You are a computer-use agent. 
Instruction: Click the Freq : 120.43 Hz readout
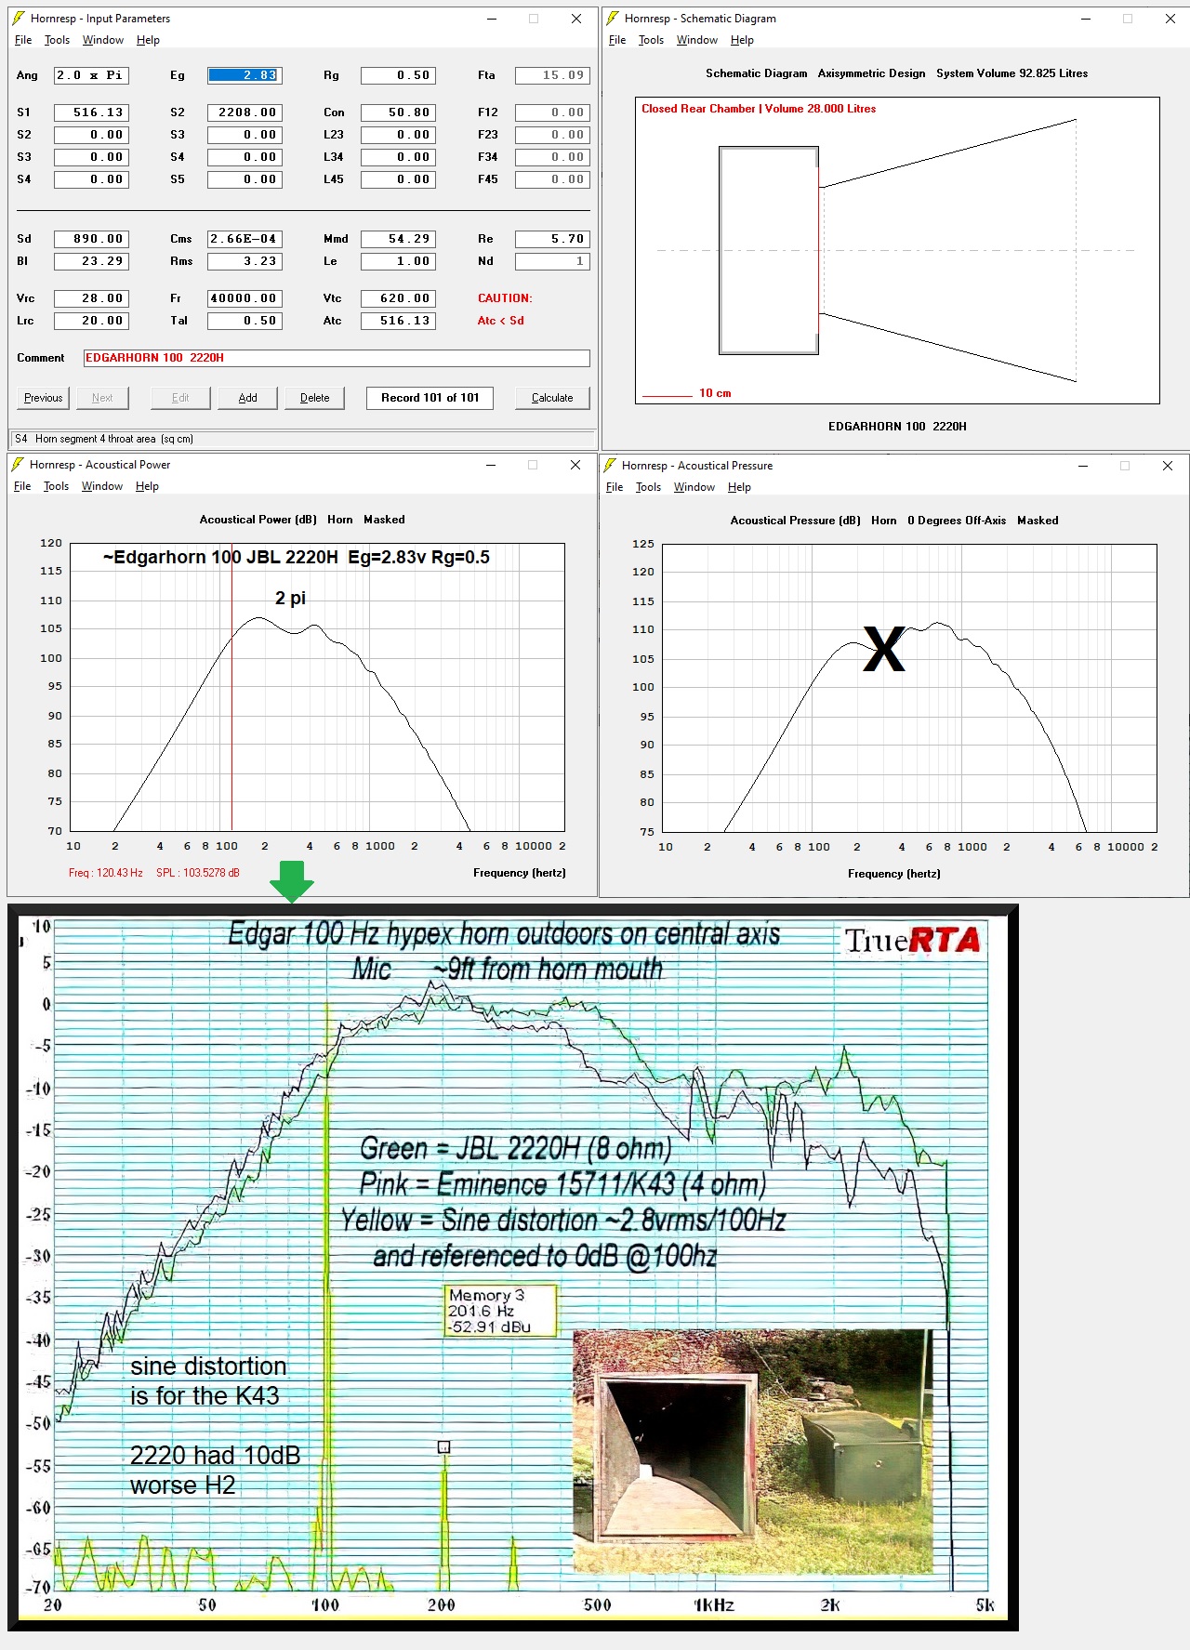[106, 873]
